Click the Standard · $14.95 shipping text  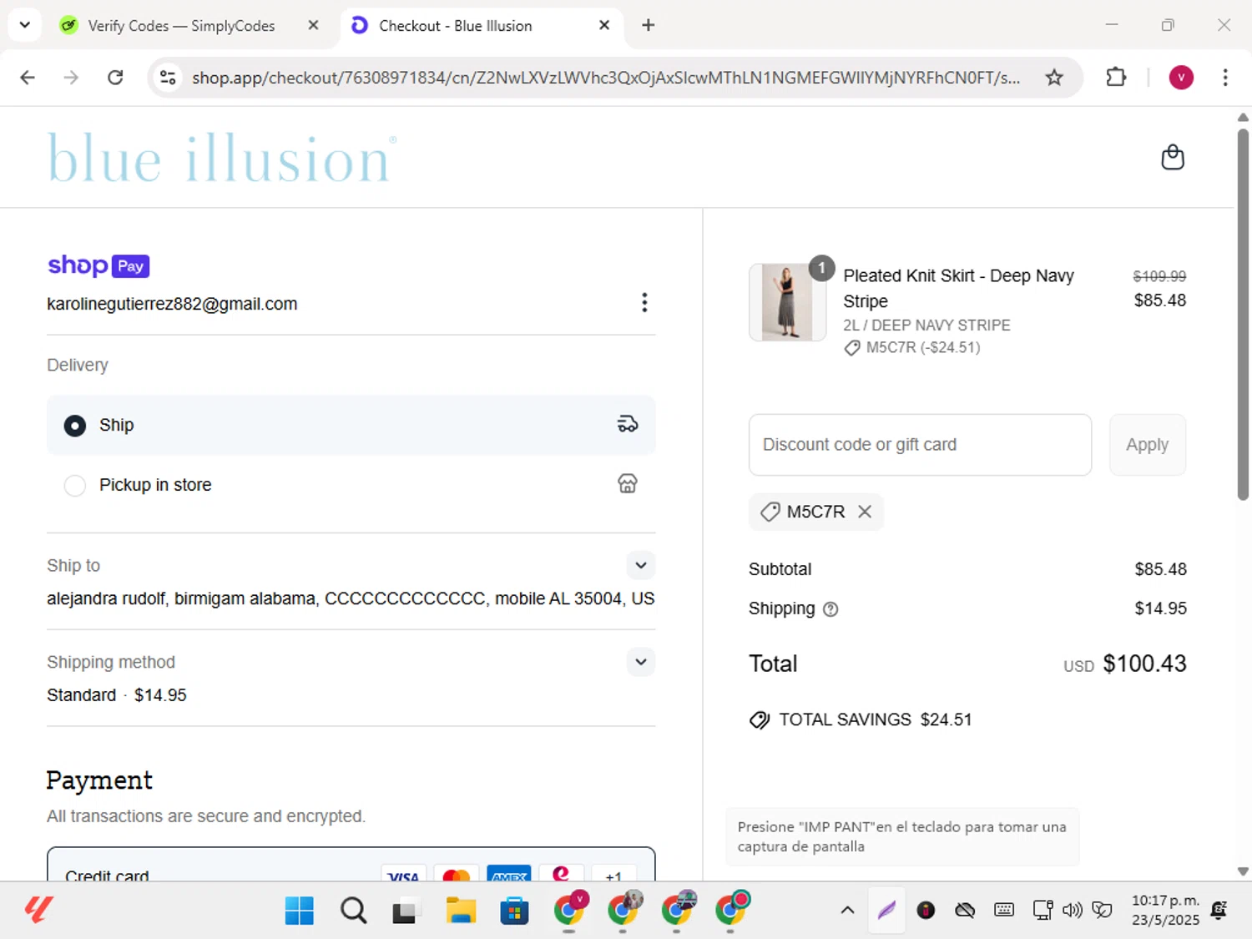coord(117,695)
